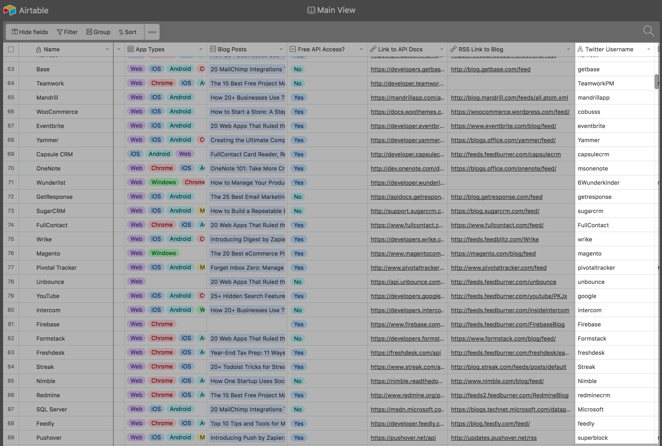Open Hide fields menu
The image size is (662, 446).
click(30, 32)
